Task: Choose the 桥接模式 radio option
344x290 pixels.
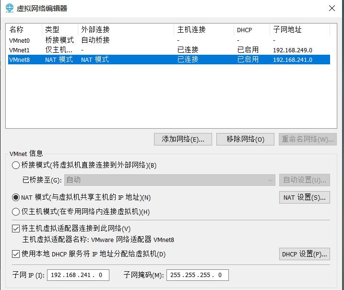Action: coord(16,165)
